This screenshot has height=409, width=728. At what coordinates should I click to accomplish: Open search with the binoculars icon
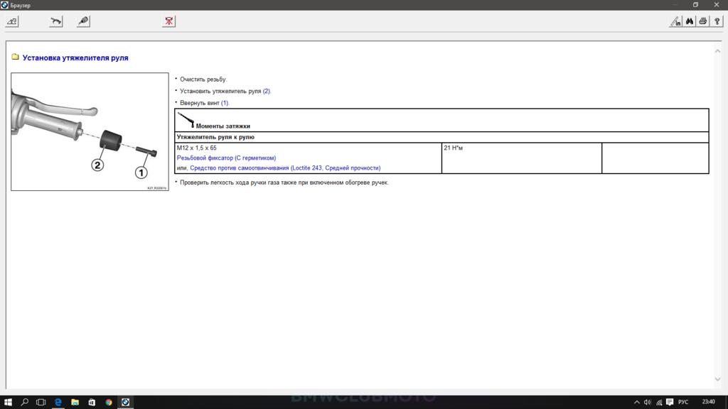pyautogui.click(x=690, y=21)
